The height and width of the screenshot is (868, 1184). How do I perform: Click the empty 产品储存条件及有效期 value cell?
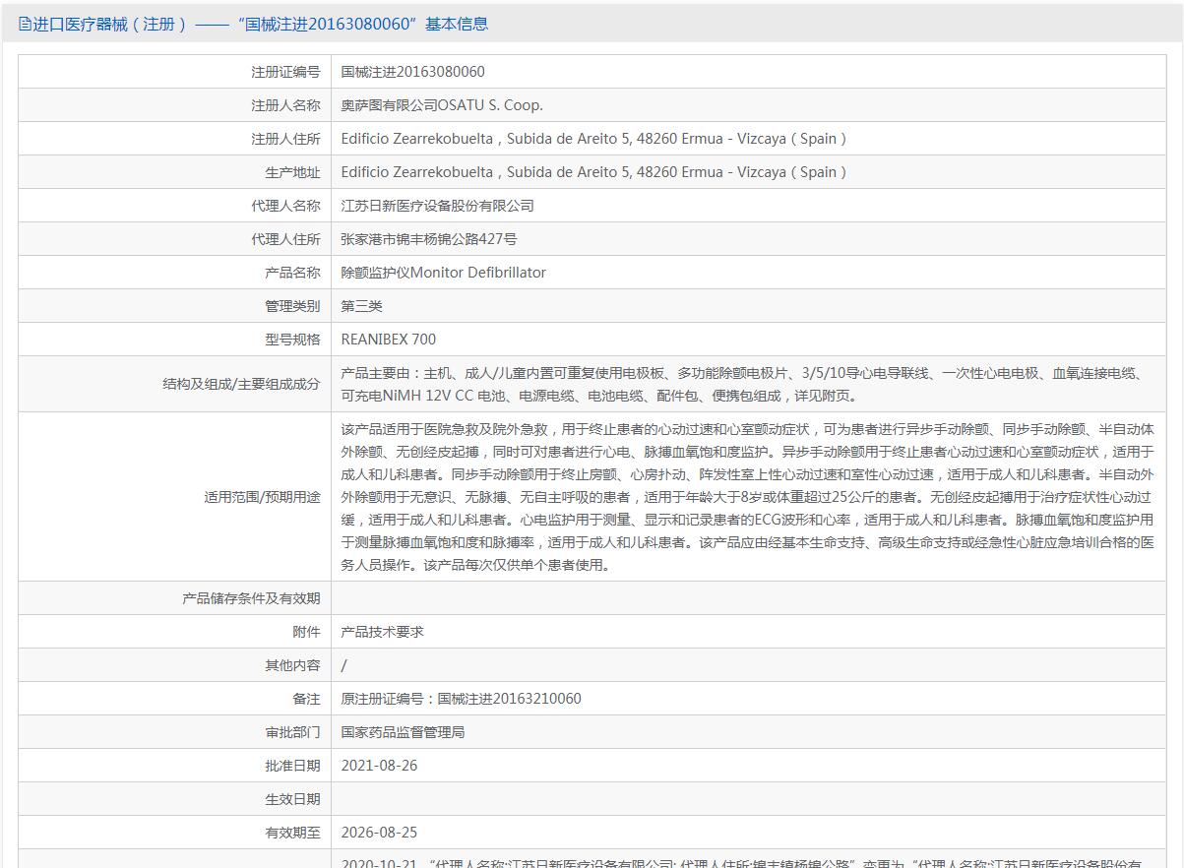[x=748, y=598]
